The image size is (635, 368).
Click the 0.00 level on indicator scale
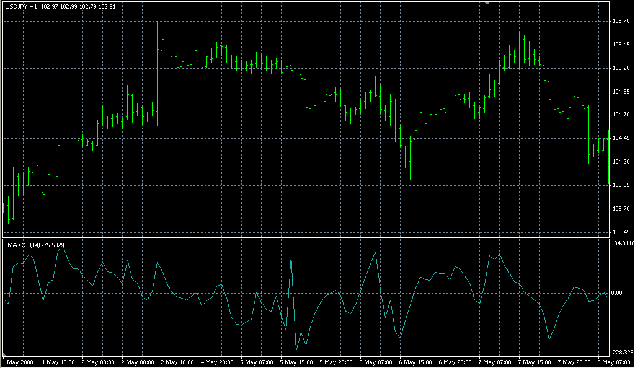[x=618, y=293]
